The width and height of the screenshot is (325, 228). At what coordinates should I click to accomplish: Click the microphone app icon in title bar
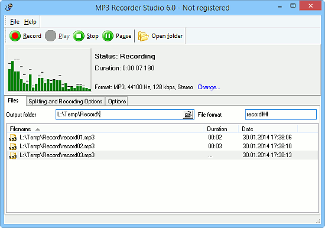point(9,8)
